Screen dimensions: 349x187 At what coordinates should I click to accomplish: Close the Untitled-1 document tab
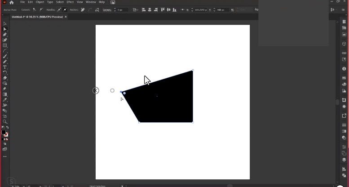[x=66, y=17]
